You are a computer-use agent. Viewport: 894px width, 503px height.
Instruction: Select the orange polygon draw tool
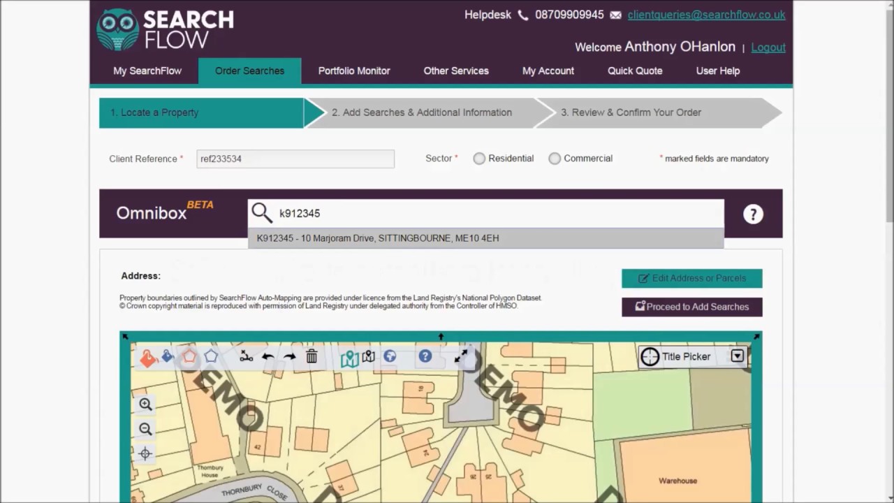tap(189, 357)
